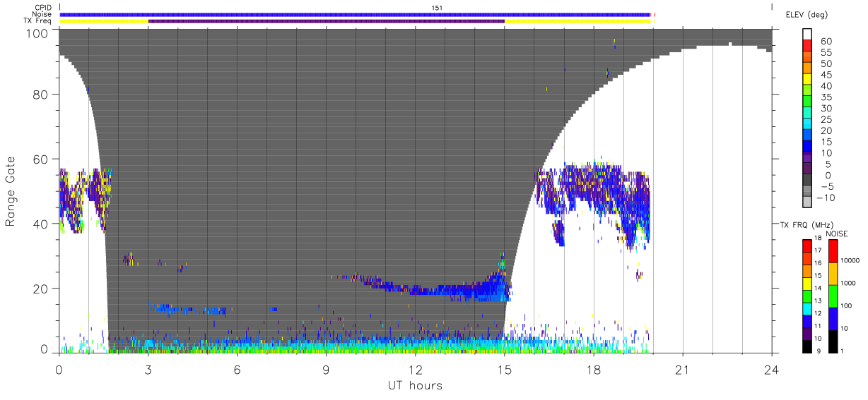Click the 'UT hours' x-axis label
Screen dimensions: 868x400
414,385
